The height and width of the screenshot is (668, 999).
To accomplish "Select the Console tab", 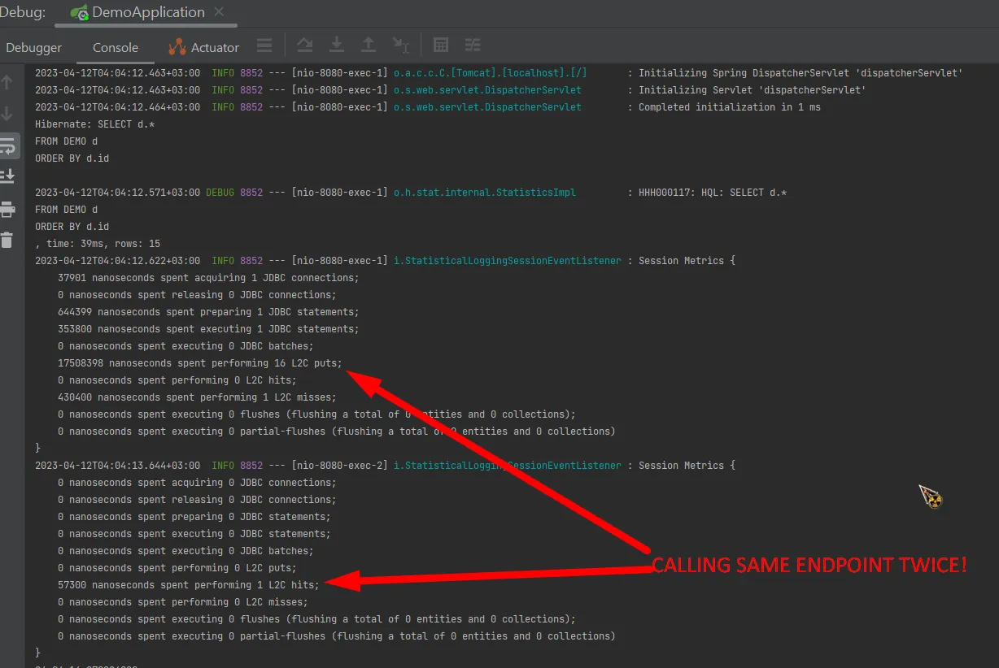I will tap(116, 48).
